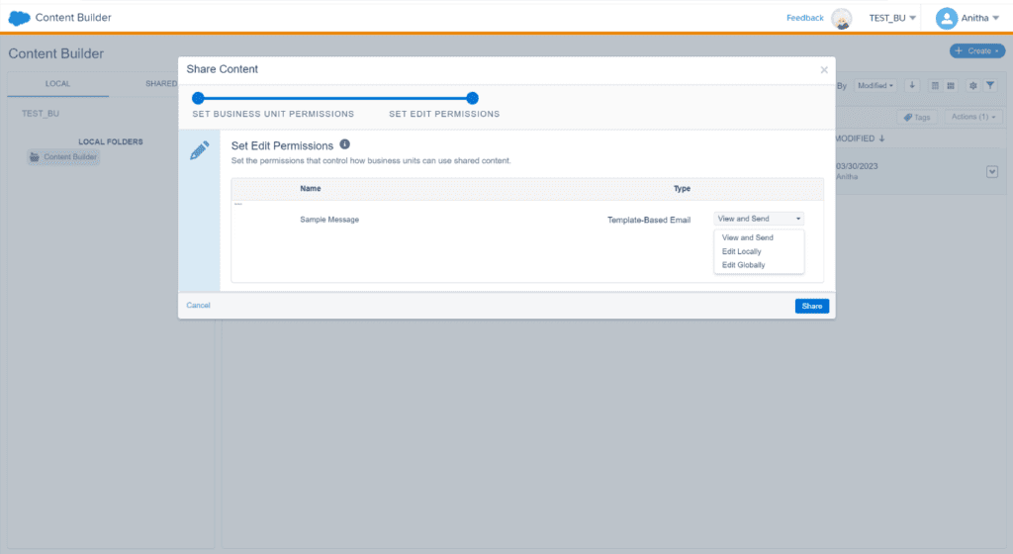Click the Anitha user avatar icon
The width and height of the screenshot is (1013, 554).
click(947, 18)
